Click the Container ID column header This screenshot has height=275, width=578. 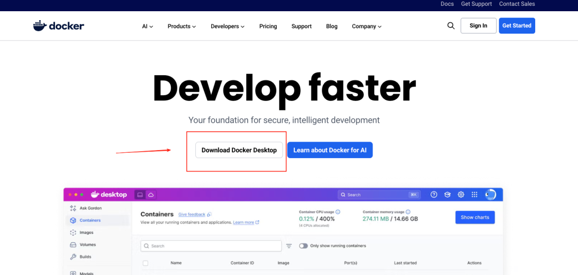point(242,263)
